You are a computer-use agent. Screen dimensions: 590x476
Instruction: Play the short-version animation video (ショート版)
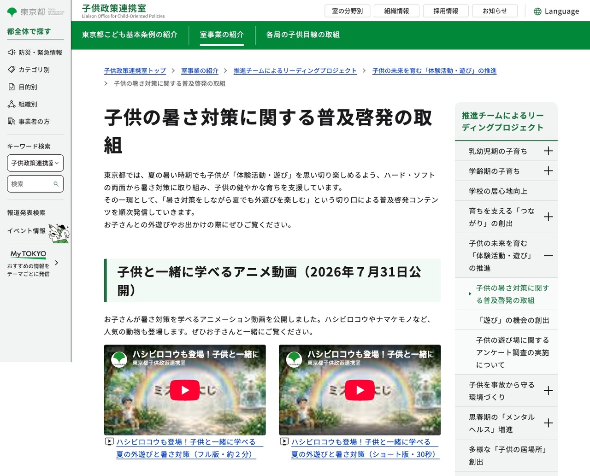pos(360,390)
